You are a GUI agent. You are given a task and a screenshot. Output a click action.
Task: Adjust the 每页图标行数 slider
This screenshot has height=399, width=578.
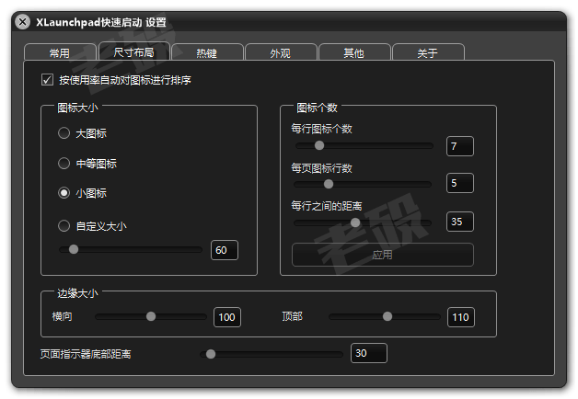363,184
